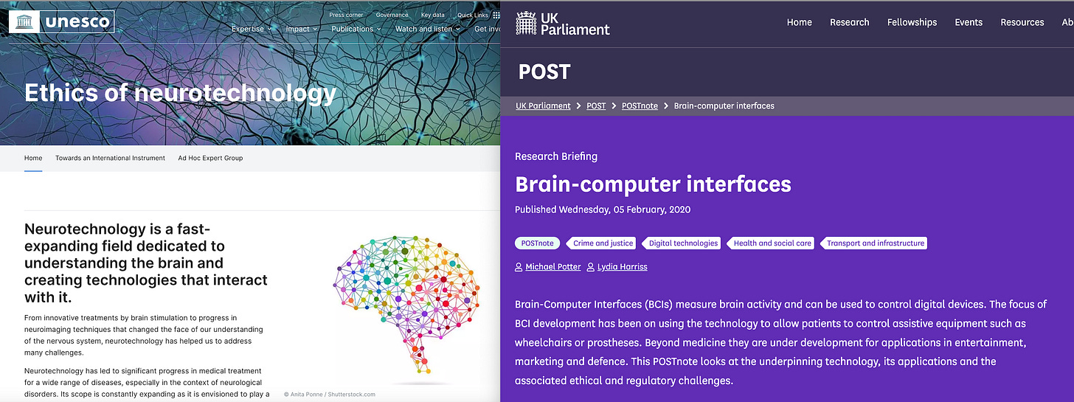Open the Press corner link

click(x=346, y=15)
